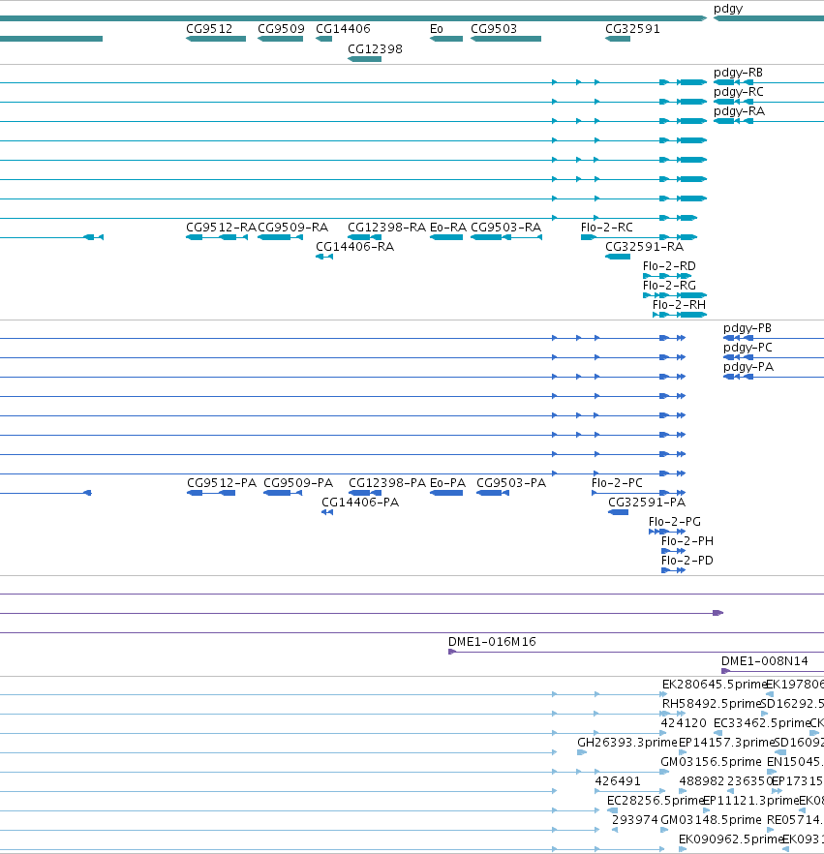Select the DME1-016M16 BAC clone
Viewport: 824px width, 854px height.
(636, 652)
